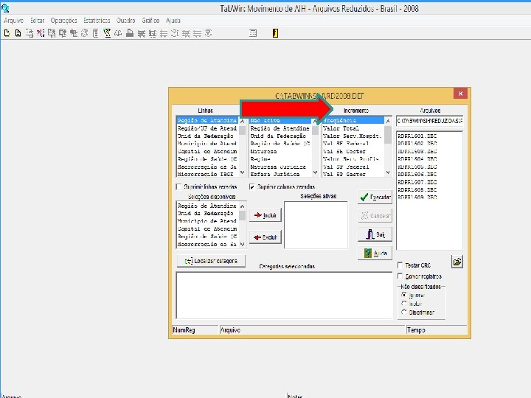
Task: Select Valor Total in Incremento list
Action: [x=353, y=128]
